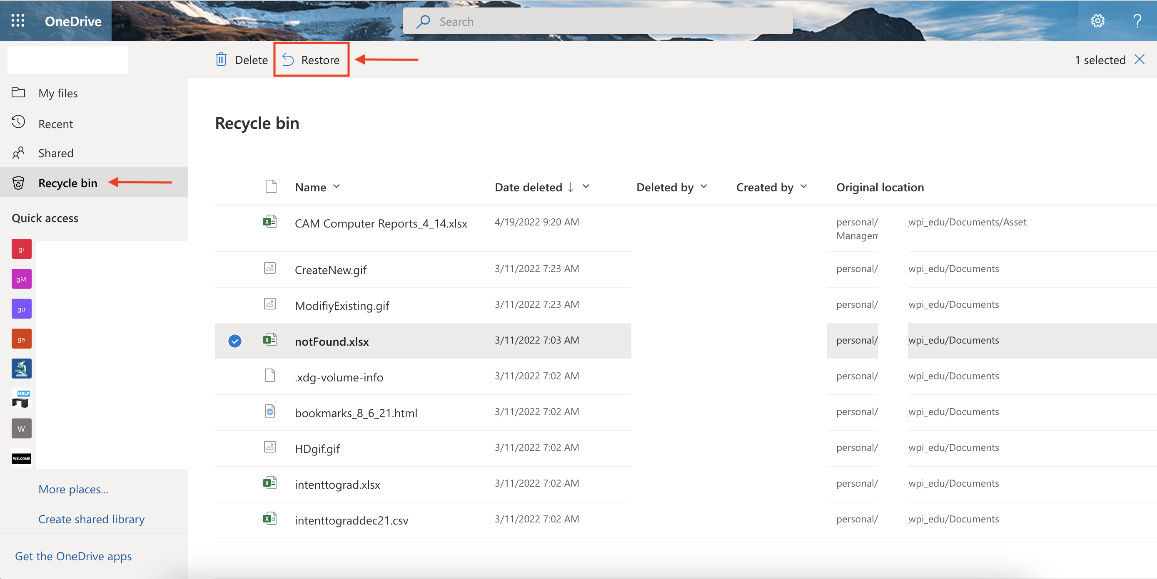This screenshot has height=579, width=1157.
Task: Click the Settings gear icon top right
Action: (1097, 20)
